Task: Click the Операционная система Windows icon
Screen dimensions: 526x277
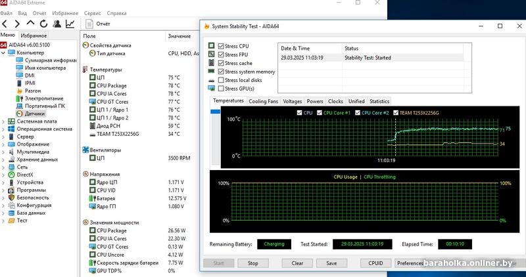Action: click(x=11, y=129)
